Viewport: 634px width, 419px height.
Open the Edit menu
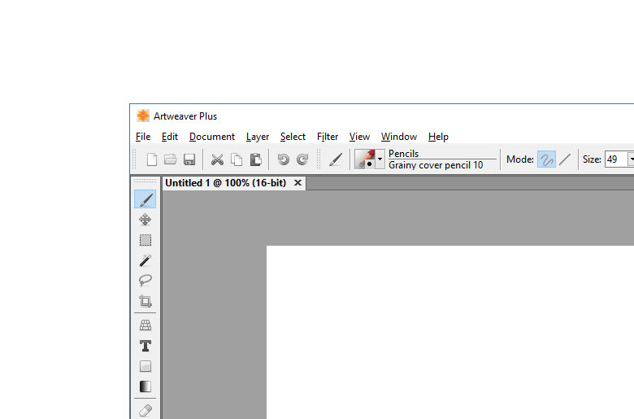(x=169, y=137)
